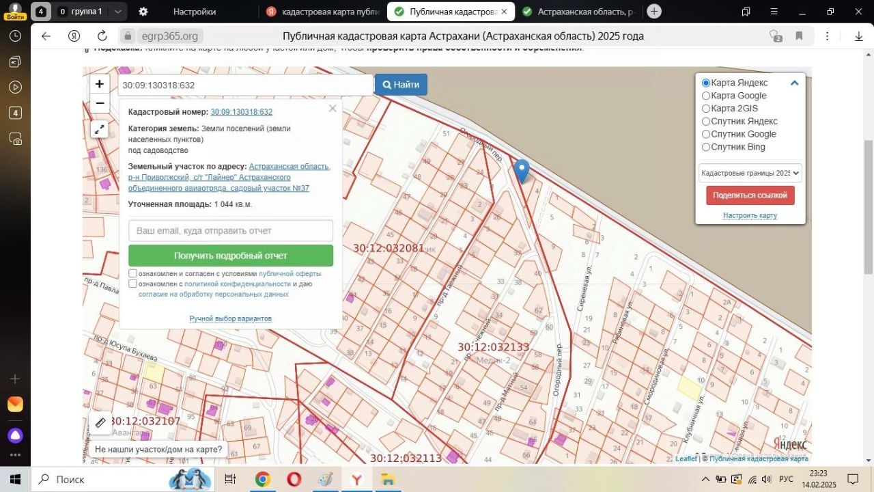Open browser settings gear icon
The image size is (874, 492).
pos(143,12)
